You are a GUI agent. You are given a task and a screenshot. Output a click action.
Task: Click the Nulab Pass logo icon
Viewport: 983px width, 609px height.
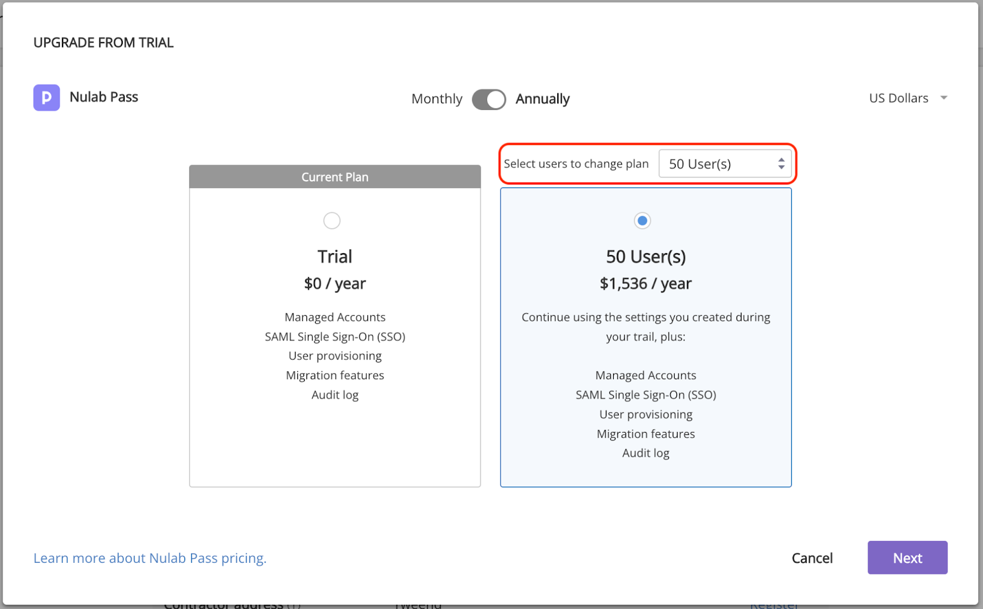(47, 98)
